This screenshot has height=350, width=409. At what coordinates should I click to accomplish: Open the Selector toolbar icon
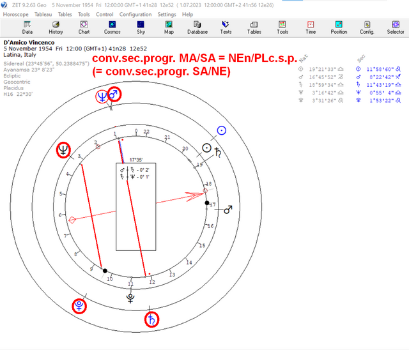click(396, 28)
